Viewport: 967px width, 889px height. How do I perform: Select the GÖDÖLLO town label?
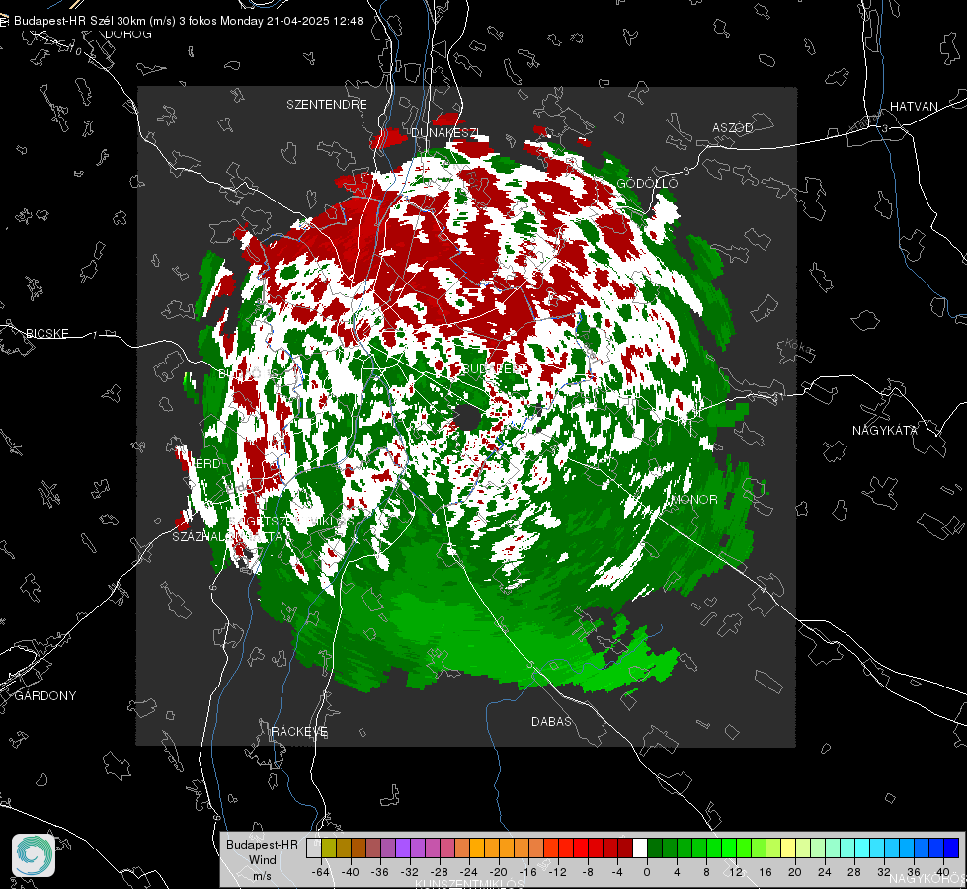tap(647, 184)
